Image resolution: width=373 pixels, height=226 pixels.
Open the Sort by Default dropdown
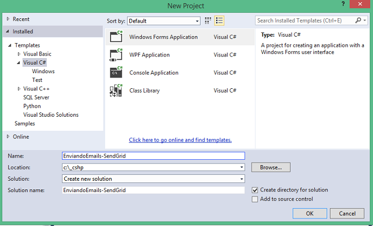point(164,21)
